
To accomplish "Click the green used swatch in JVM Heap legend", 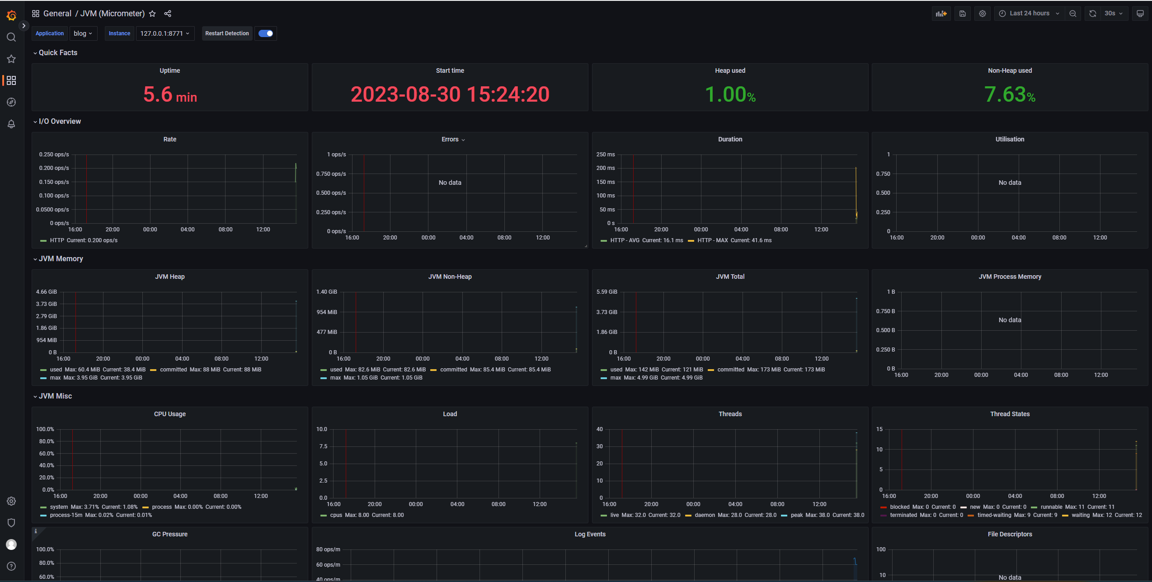I will [43, 370].
